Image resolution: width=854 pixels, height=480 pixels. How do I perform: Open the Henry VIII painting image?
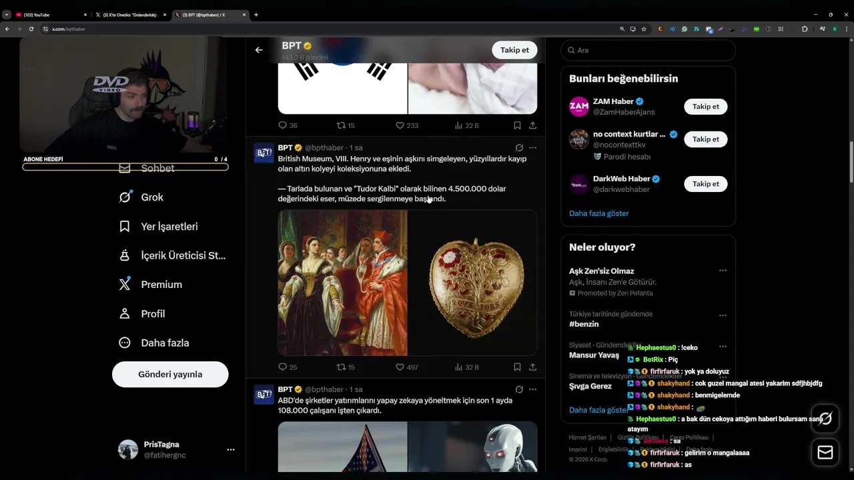point(342,283)
